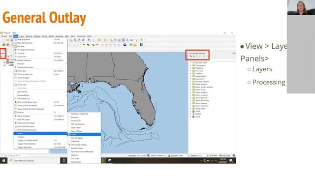
Task: Select Identify Features menu entry
Action: [x=40, y=60]
